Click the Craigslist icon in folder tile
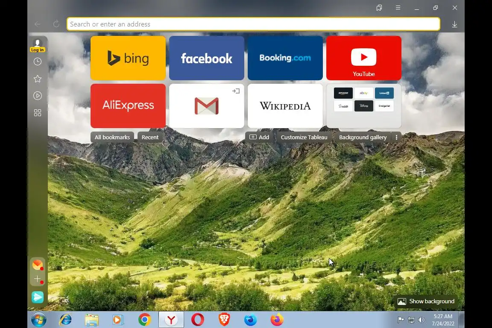 (384, 106)
